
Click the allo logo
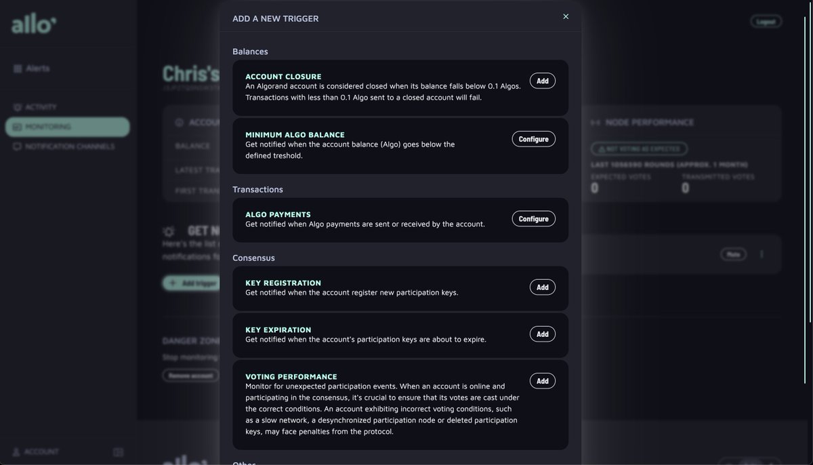[x=34, y=24]
